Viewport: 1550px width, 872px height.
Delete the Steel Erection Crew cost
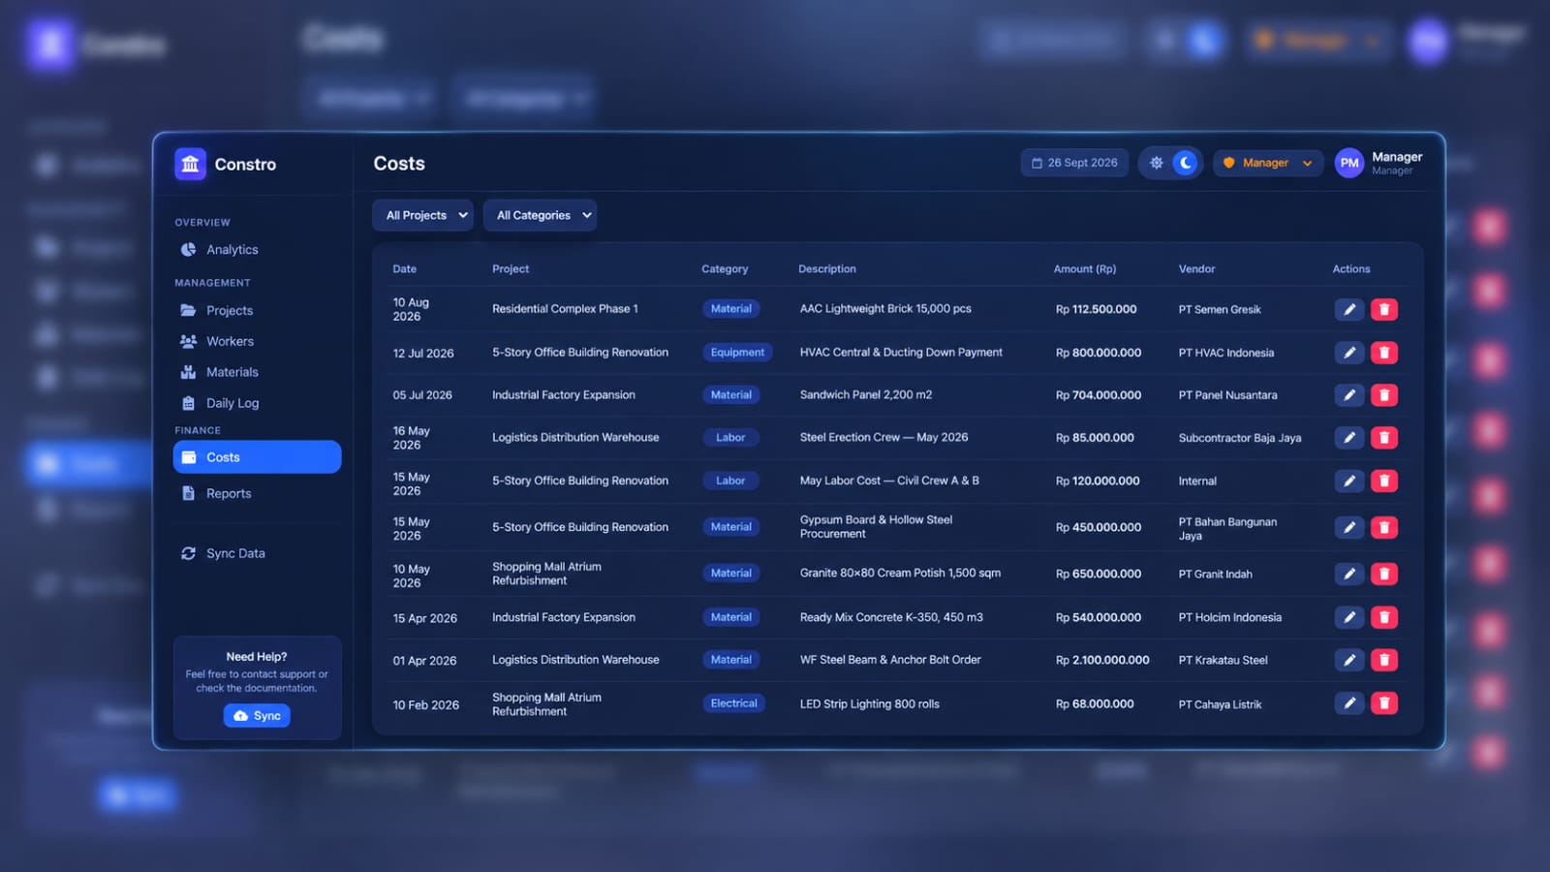(1384, 438)
